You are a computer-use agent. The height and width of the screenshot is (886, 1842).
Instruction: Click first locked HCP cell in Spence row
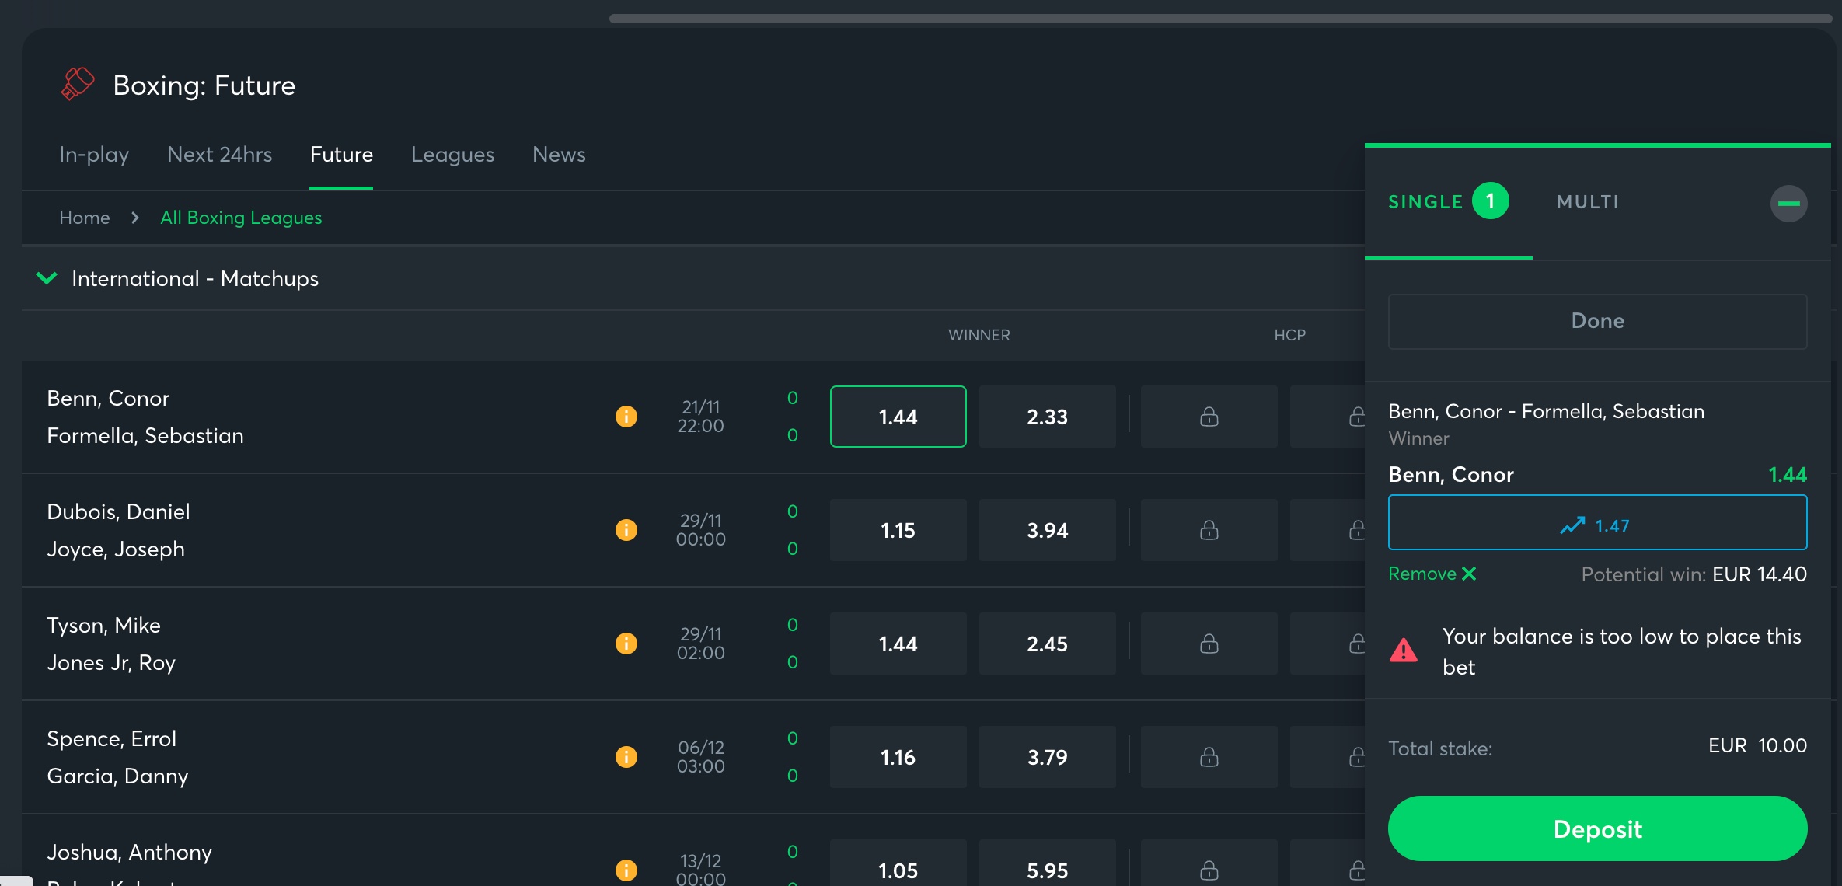pos(1209,757)
